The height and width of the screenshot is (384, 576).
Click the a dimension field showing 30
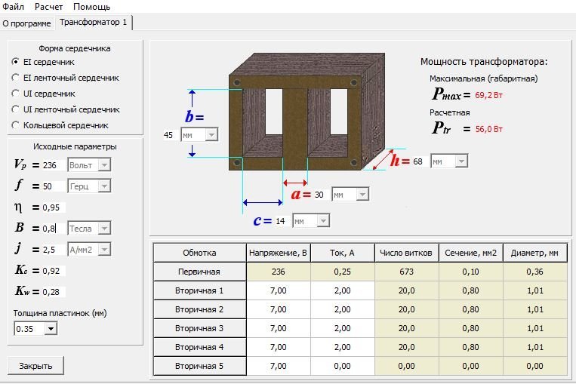(x=321, y=195)
